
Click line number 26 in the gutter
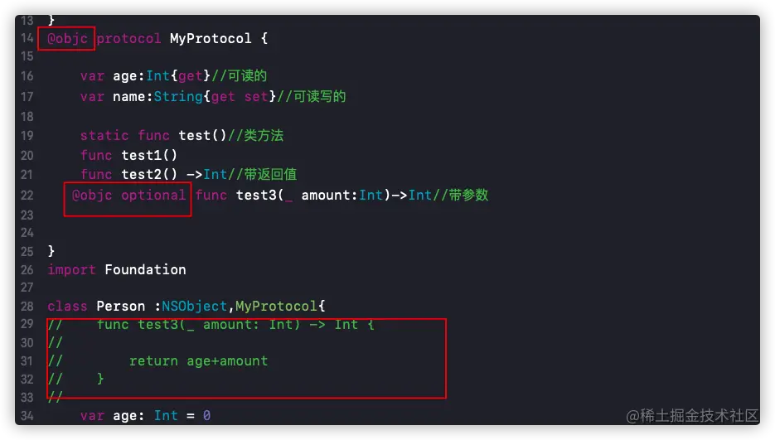pos(27,270)
